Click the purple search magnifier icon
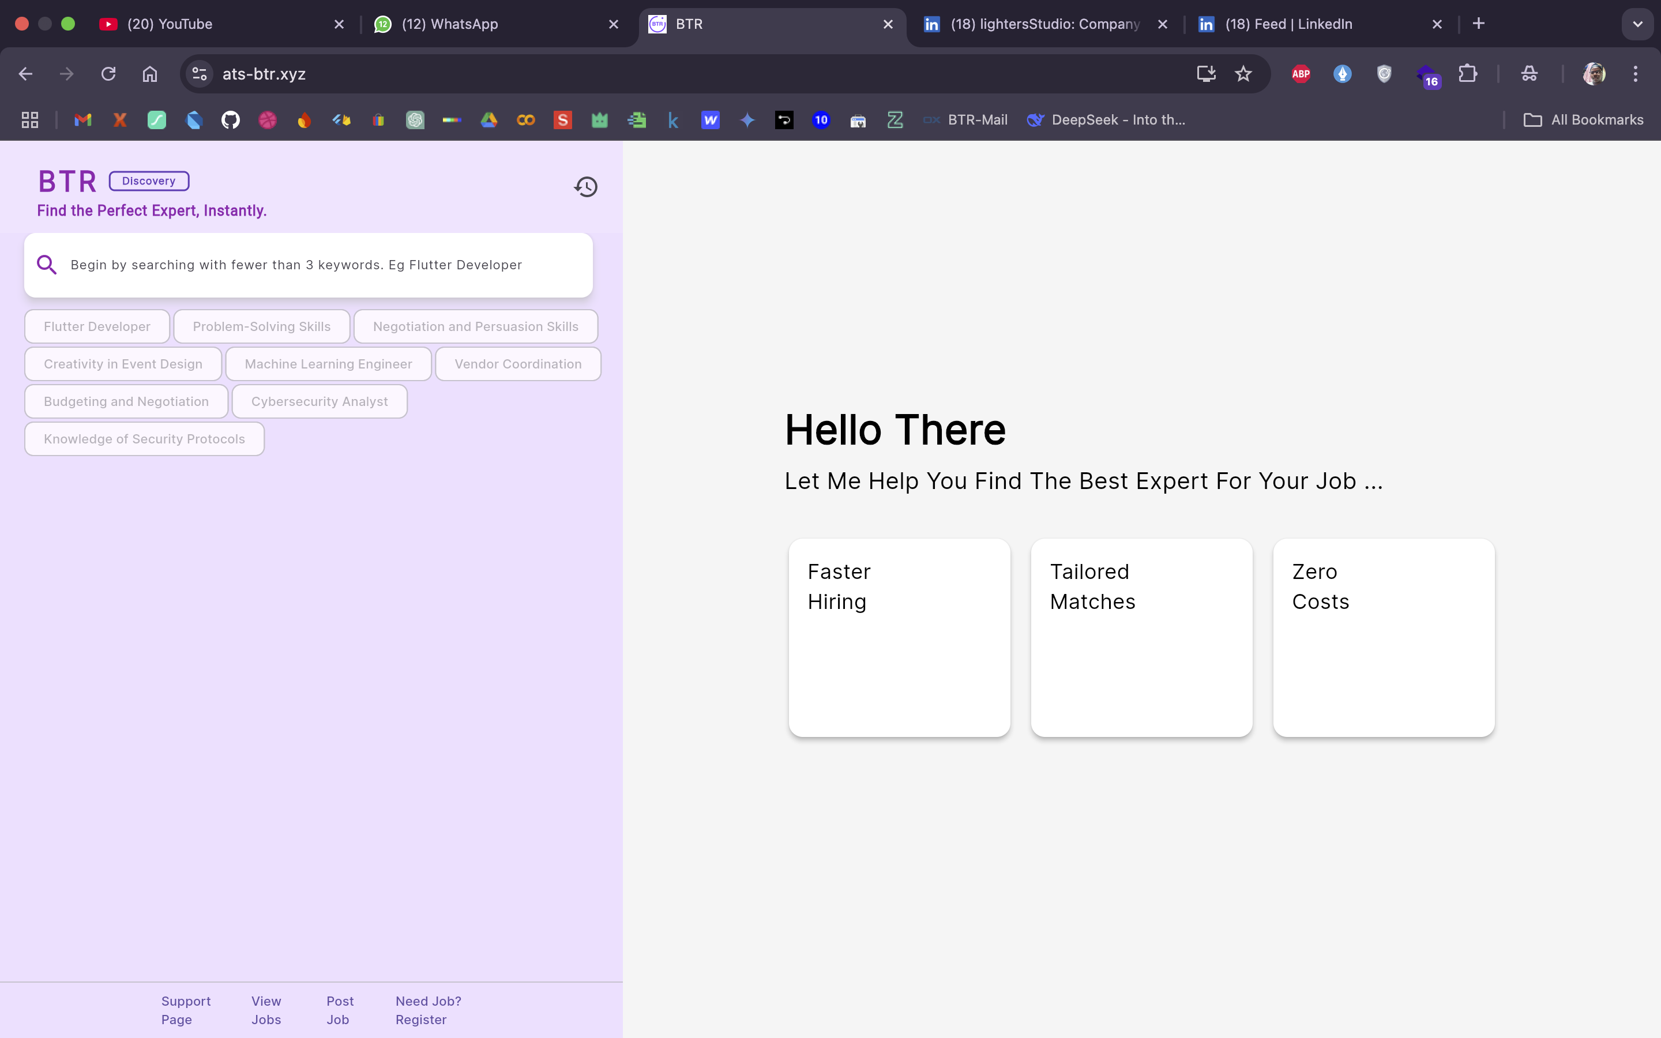The height and width of the screenshot is (1038, 1661). [x=47, y=265]
